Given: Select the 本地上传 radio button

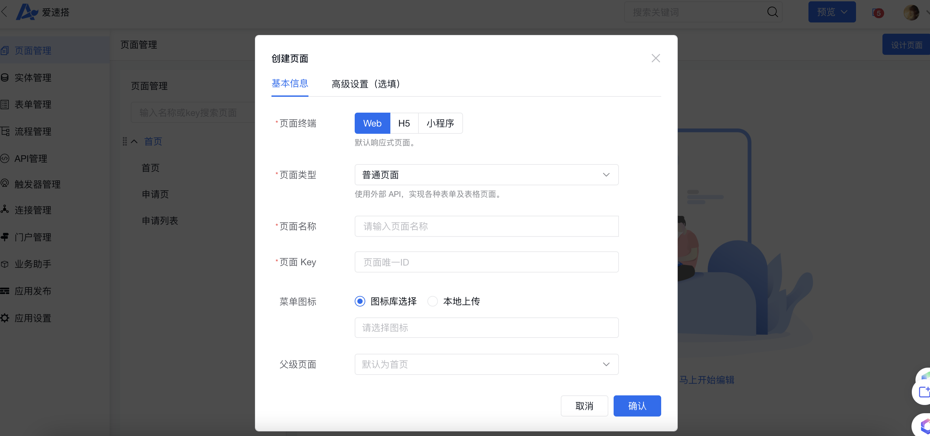Looking at the screenshot, I should (x=433, y=301).
